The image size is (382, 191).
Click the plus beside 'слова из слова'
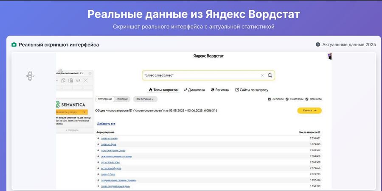point(98,138)
